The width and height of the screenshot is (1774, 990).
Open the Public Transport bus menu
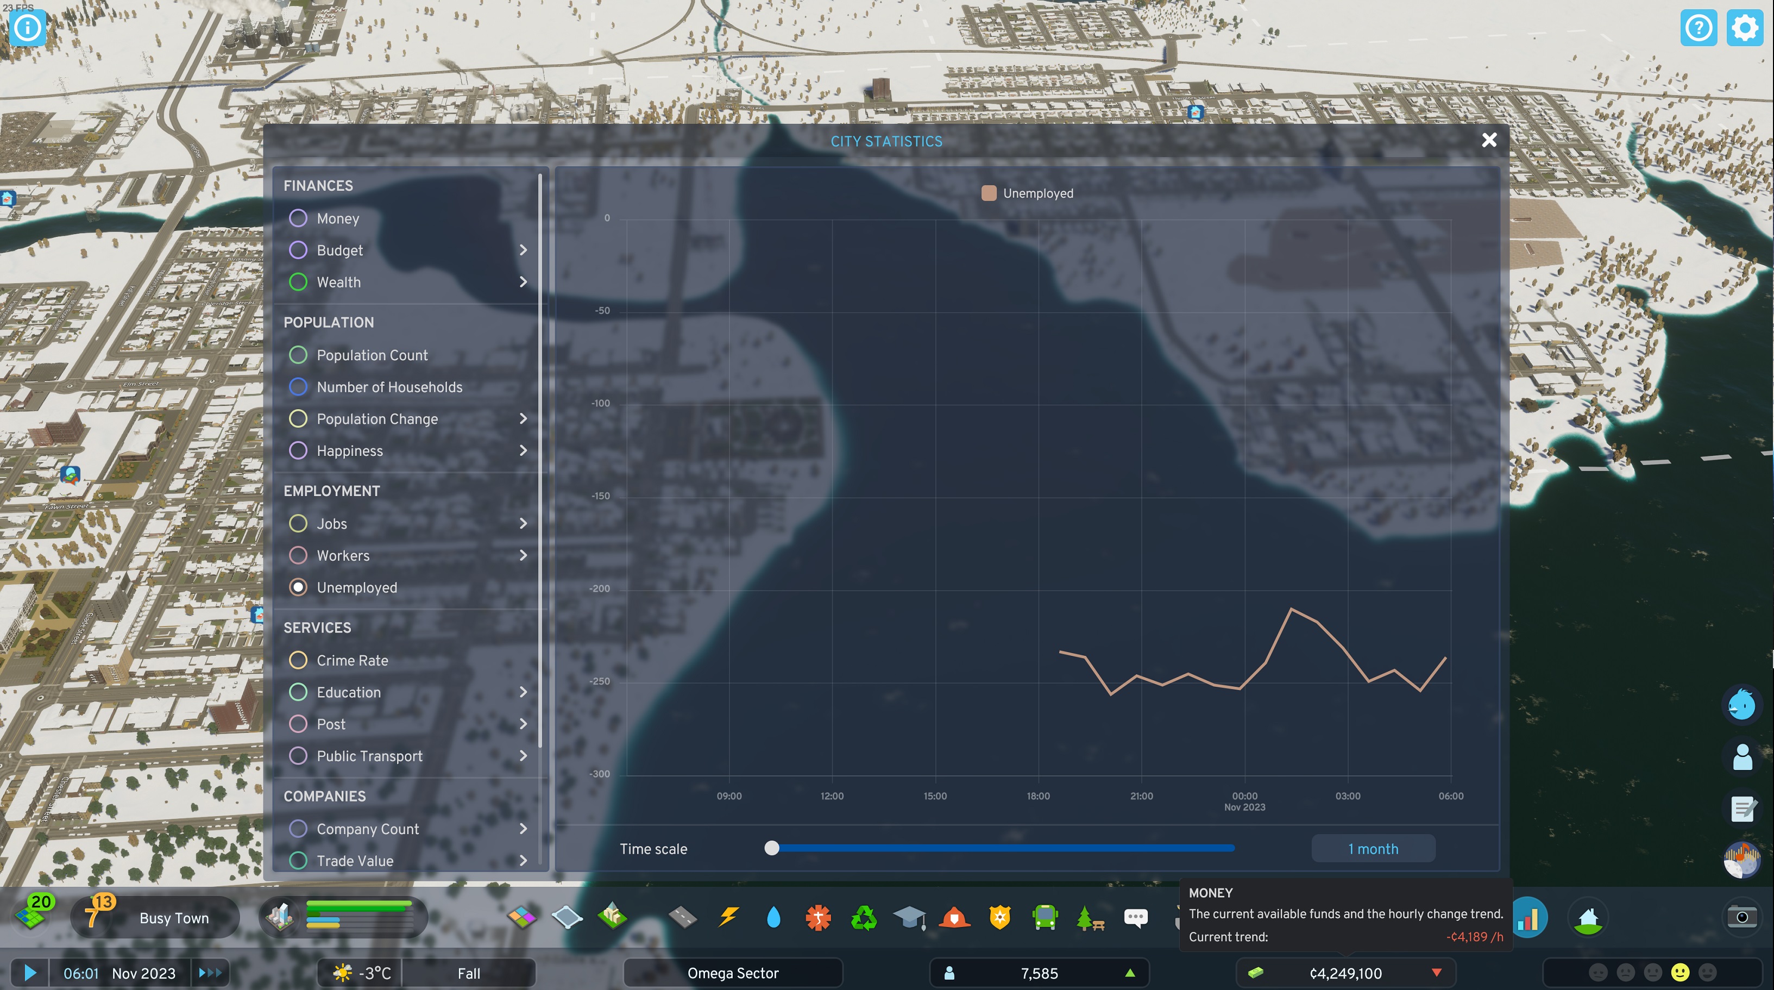pyautogui.click(x=1045, y=917)
